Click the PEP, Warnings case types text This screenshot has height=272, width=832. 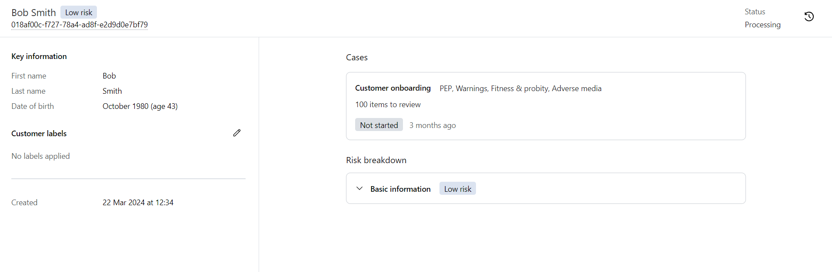(x=520, y=88)
